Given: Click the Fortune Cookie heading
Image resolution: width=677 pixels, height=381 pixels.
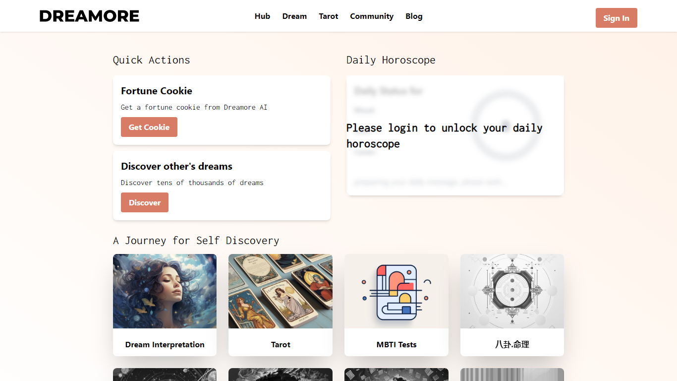Looking at the screenshot, I should click(157, 91).
